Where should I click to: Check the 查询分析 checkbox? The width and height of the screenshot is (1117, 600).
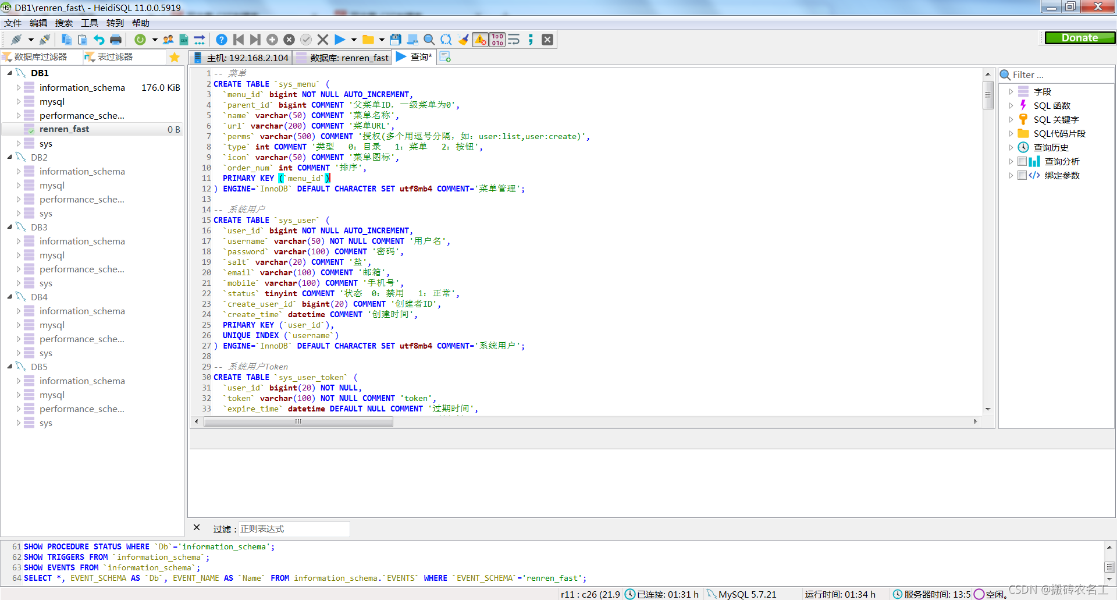[1022, 161]
